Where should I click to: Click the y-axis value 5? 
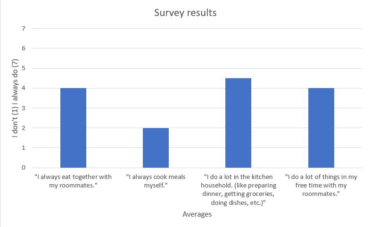pyautogui.click(x=24, y=68)
